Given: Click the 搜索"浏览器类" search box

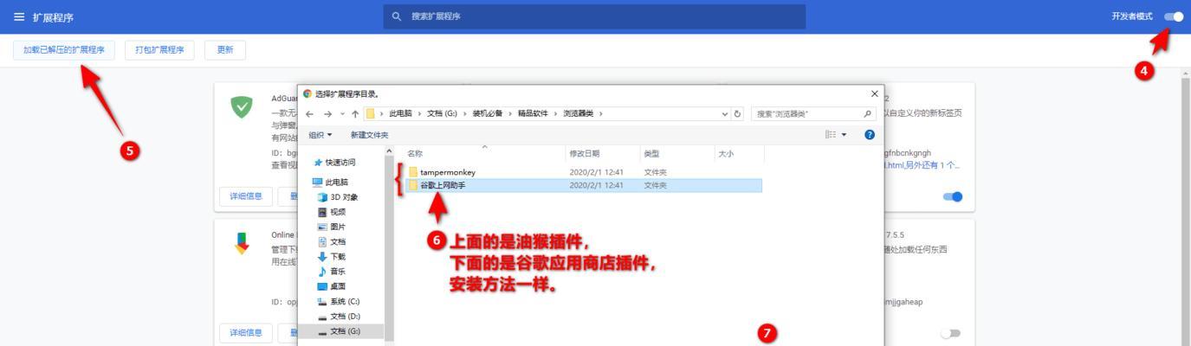Looking at the screenshot, I should [813, 114].
